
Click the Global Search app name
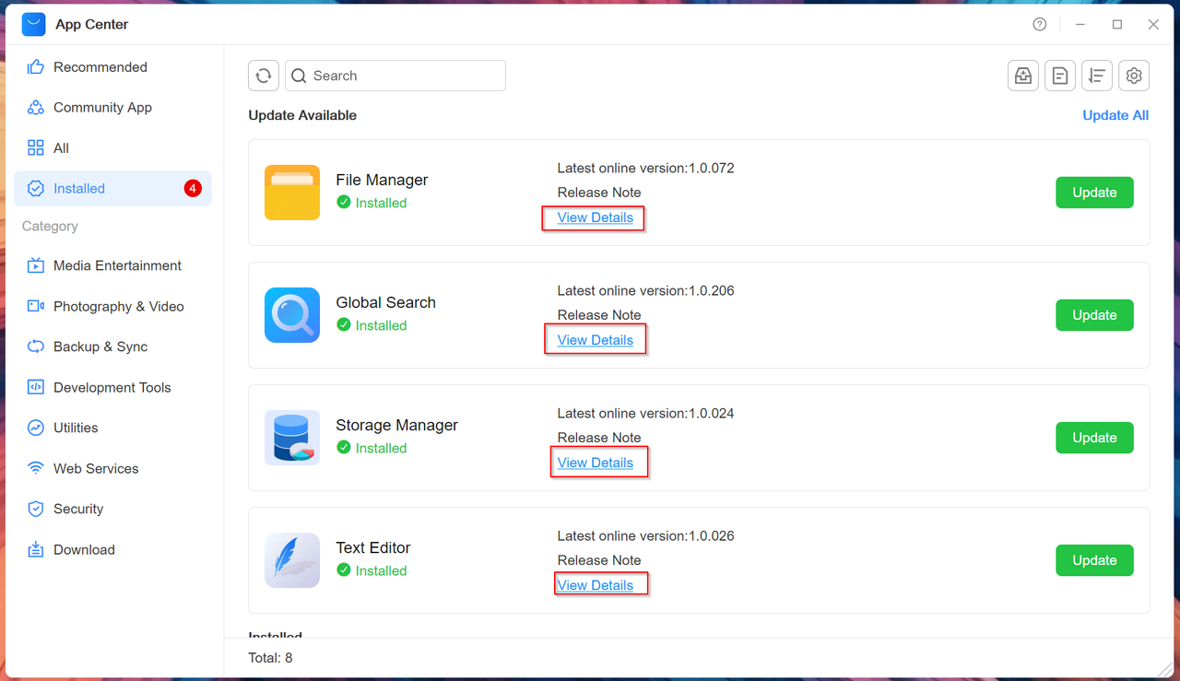click(385, 302)
